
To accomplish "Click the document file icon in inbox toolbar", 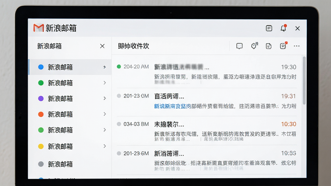I will pyautogui.click(x=269, y=46).
